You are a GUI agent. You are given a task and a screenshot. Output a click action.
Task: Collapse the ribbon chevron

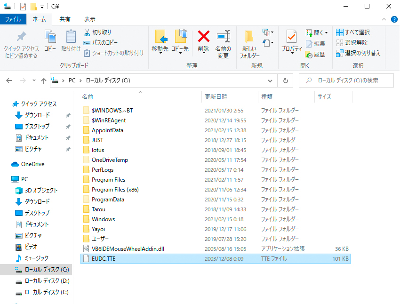(384, 19)
